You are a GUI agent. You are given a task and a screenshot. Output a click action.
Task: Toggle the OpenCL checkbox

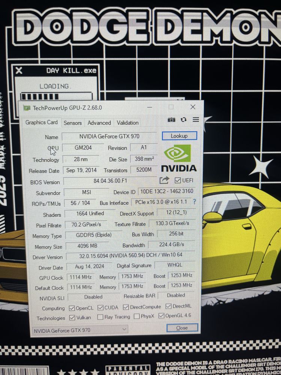tap(72, 308)
